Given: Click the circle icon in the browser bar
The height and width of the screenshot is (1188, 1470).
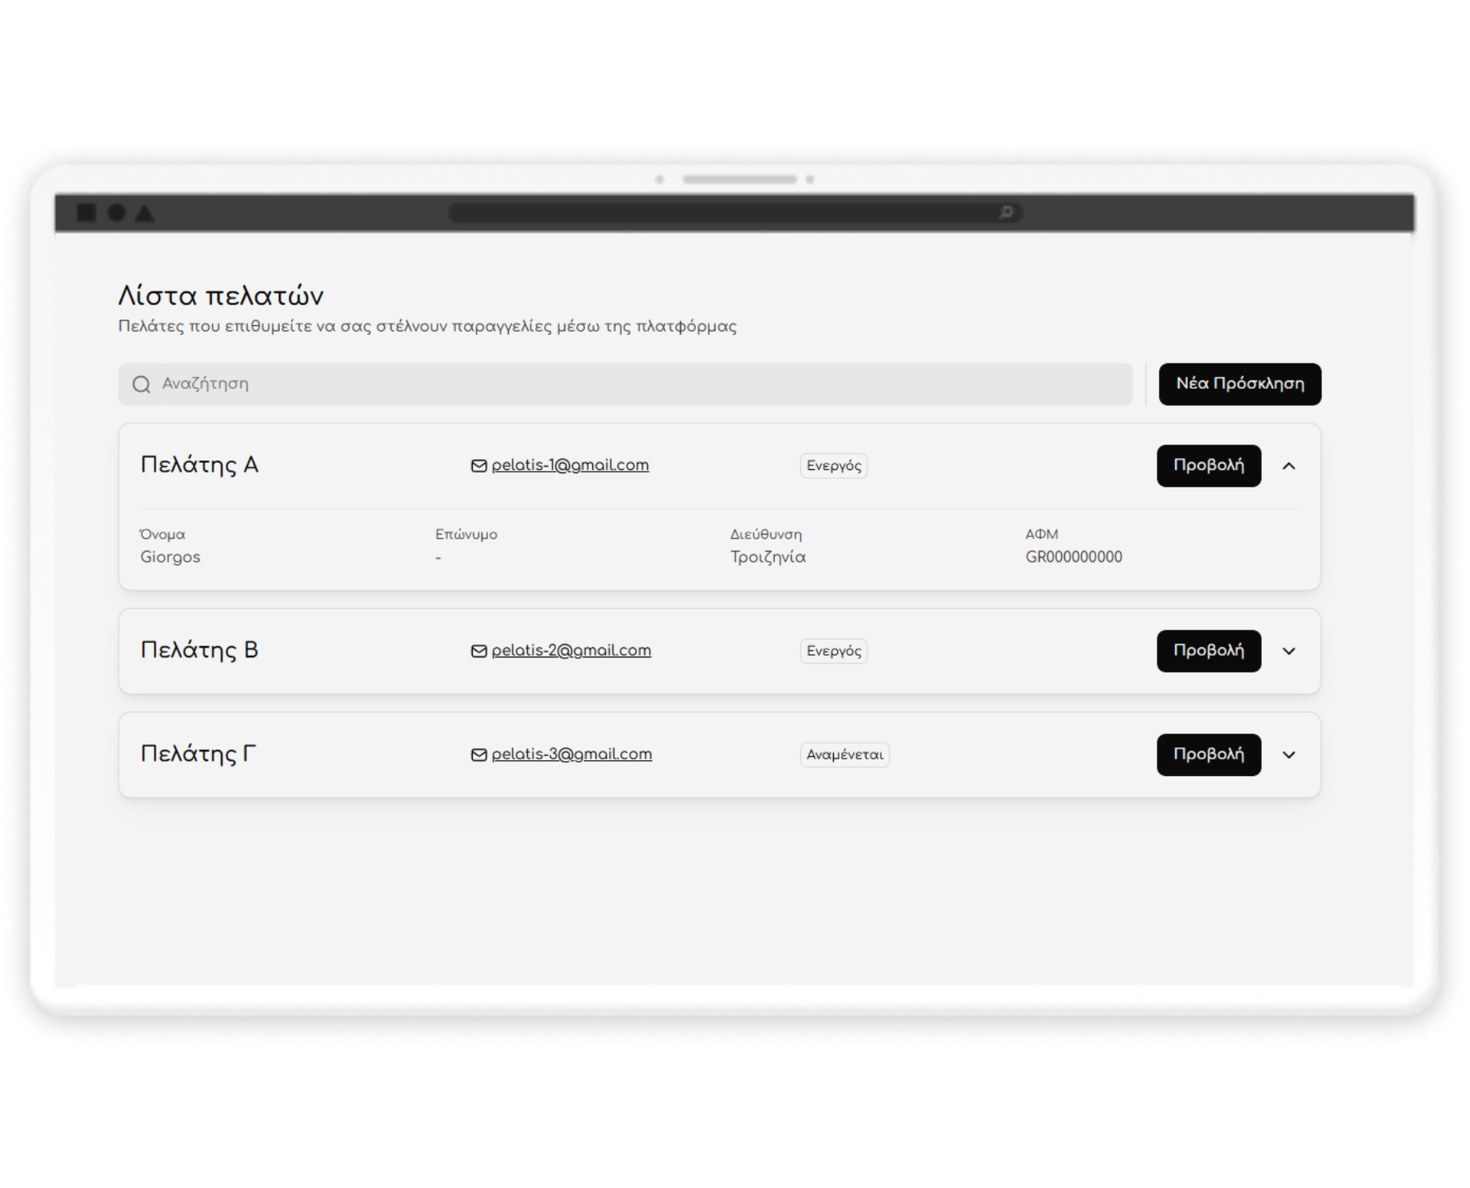Looking at the screenshot, I should [x=116, y=213].
